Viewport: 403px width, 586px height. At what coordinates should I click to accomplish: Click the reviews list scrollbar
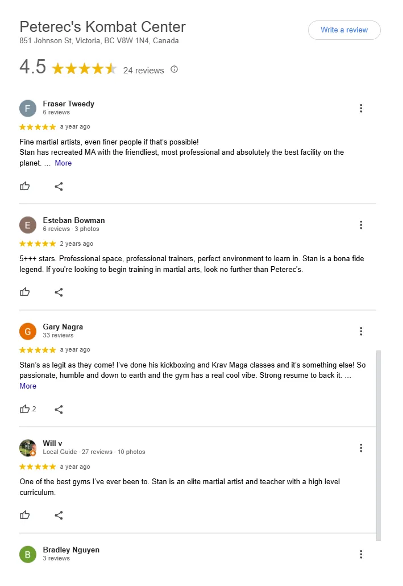[379, 444]
